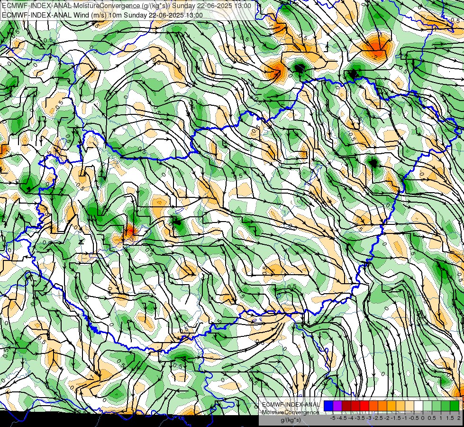
Task: Click the legend tick label -2
Action: pos(387,418)
